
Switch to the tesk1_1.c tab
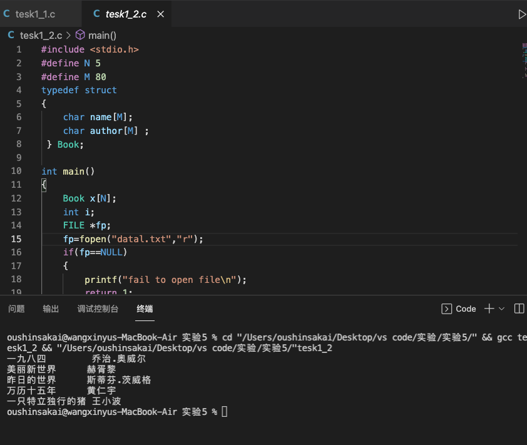35,14
